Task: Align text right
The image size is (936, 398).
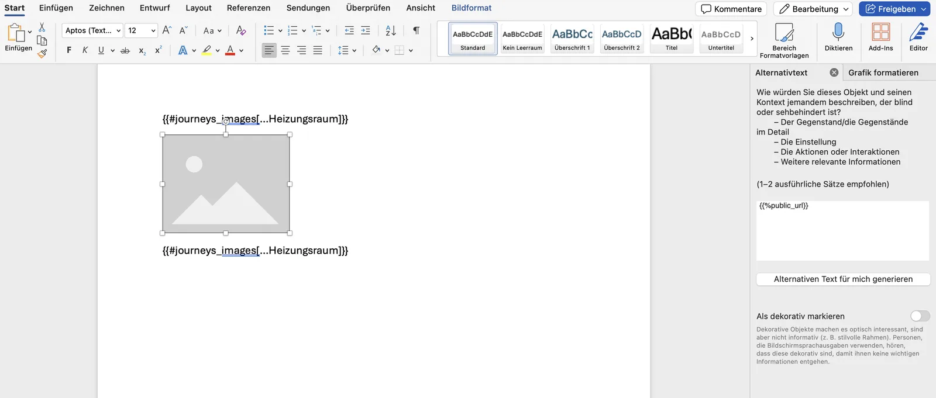Action: (301, 50)
